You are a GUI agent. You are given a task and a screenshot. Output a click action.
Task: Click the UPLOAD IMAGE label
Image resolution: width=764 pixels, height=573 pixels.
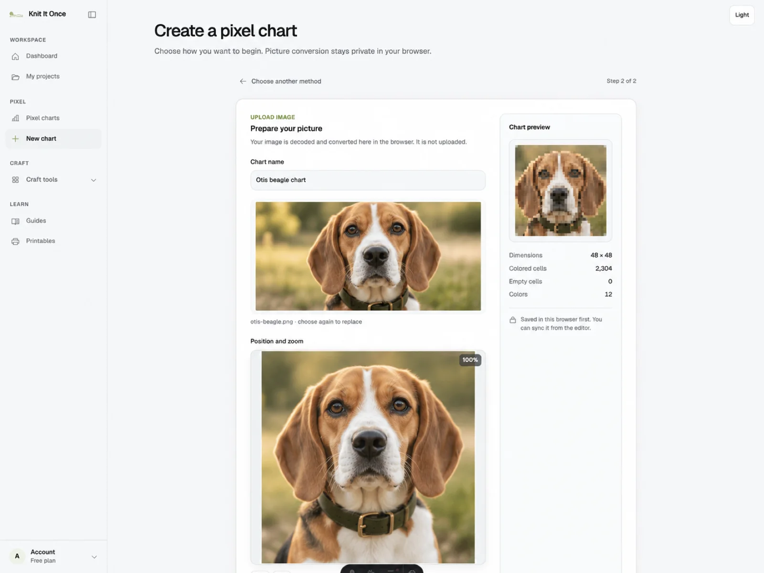click(273, 117)
